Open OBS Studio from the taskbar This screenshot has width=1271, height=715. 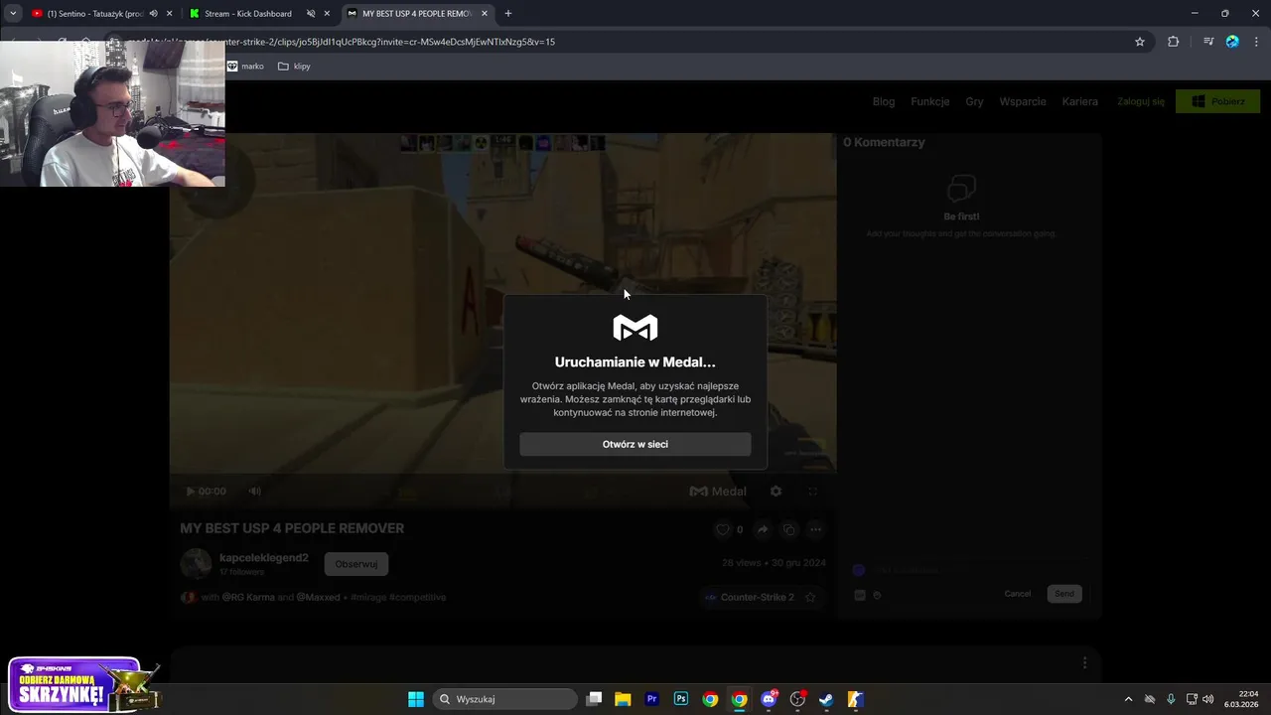(797, 699)
